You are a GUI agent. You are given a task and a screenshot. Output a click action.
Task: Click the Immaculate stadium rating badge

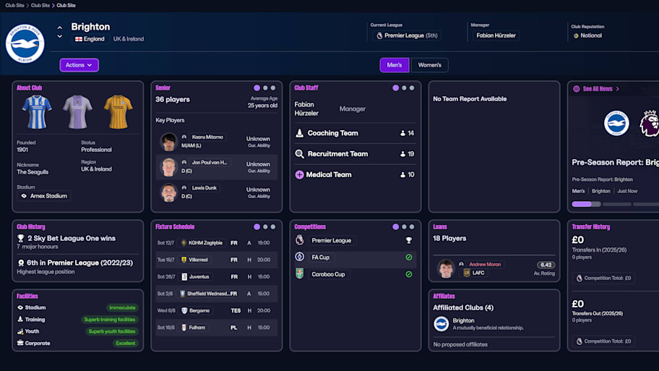coord(122,308)
